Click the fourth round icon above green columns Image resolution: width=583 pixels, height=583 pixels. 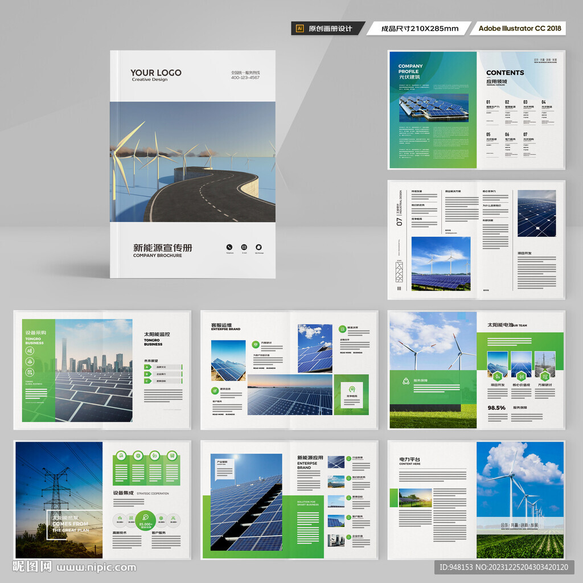click(x=172, y=455)
